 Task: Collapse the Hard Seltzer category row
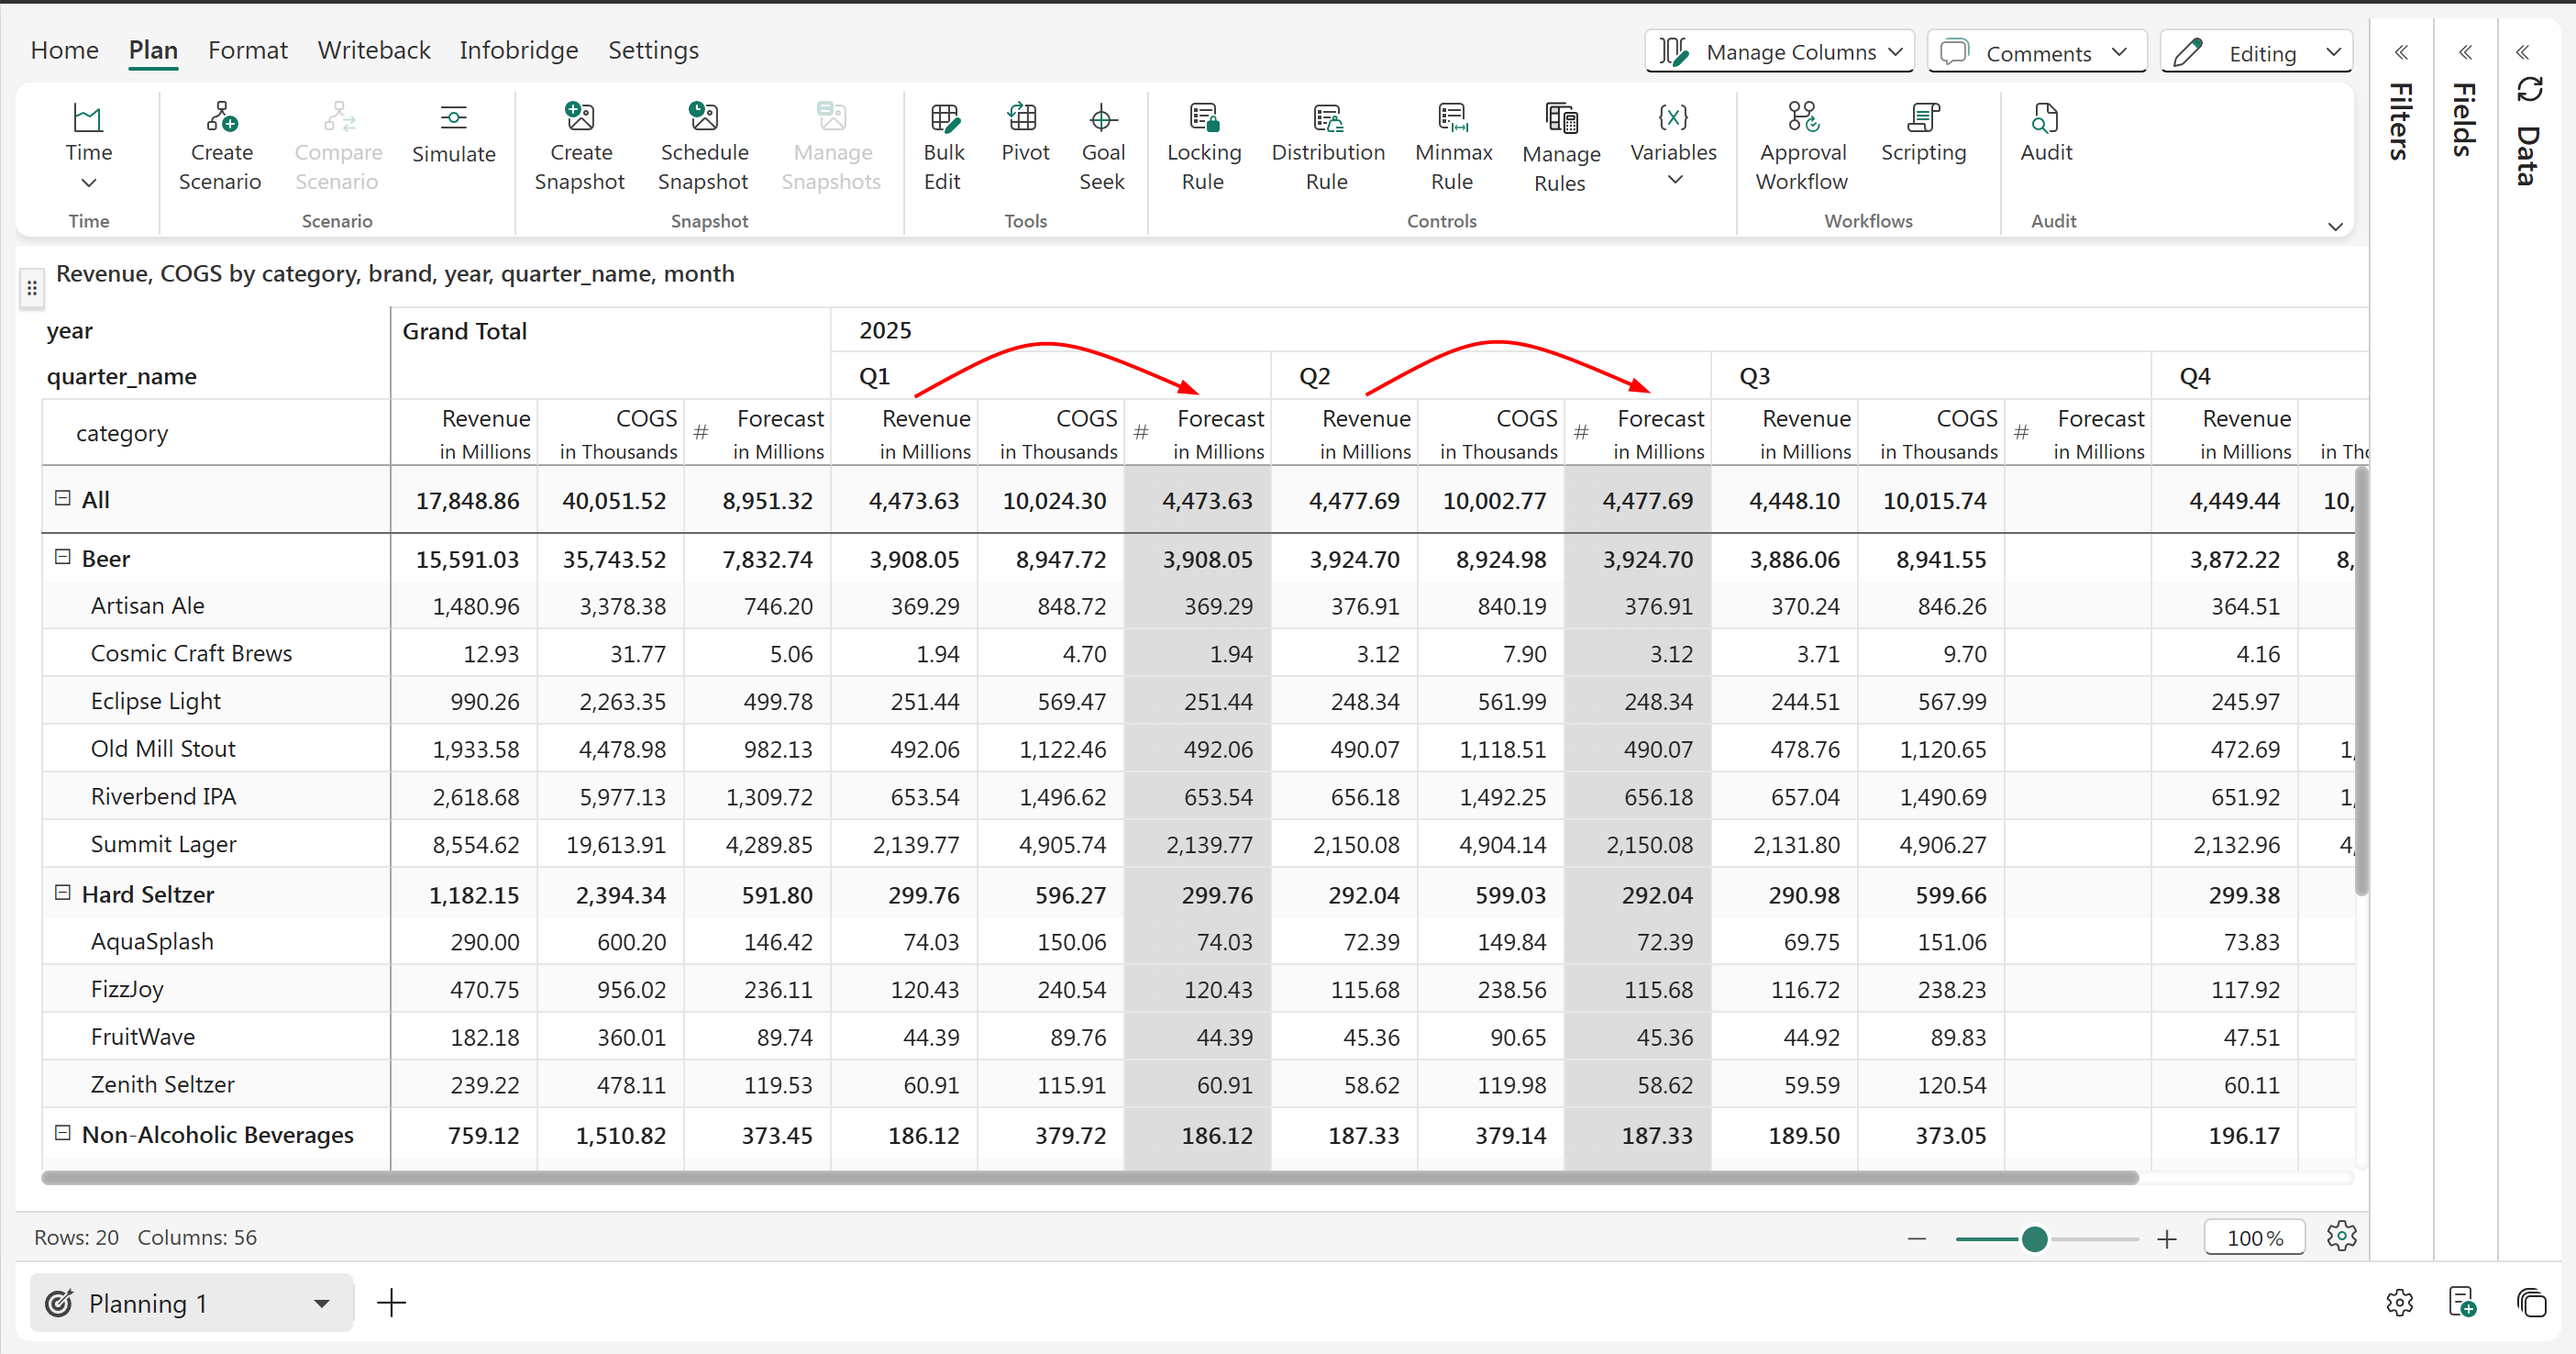click(62, 893)
